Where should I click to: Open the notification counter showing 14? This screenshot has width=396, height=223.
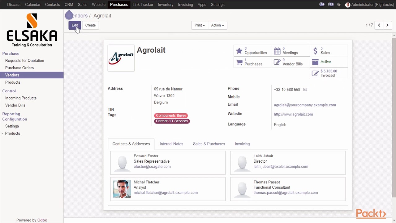pyautogui.click(x=322, y=5)
